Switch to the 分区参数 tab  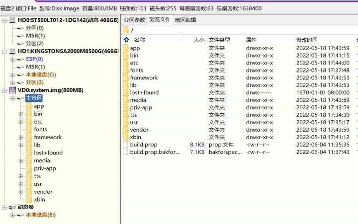click(x=134, y=20)
